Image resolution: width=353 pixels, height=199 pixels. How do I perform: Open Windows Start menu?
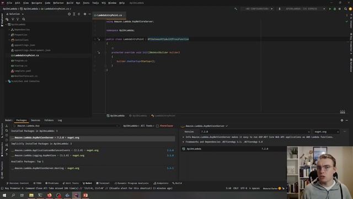point(4,195)
